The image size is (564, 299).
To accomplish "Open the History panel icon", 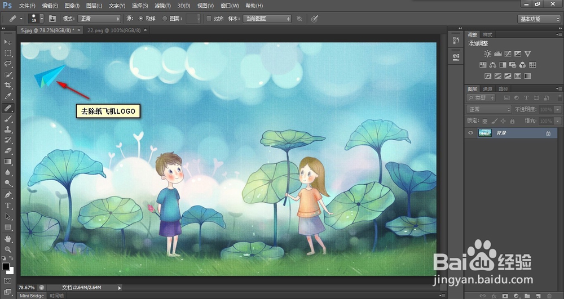I will coord(456,41).
